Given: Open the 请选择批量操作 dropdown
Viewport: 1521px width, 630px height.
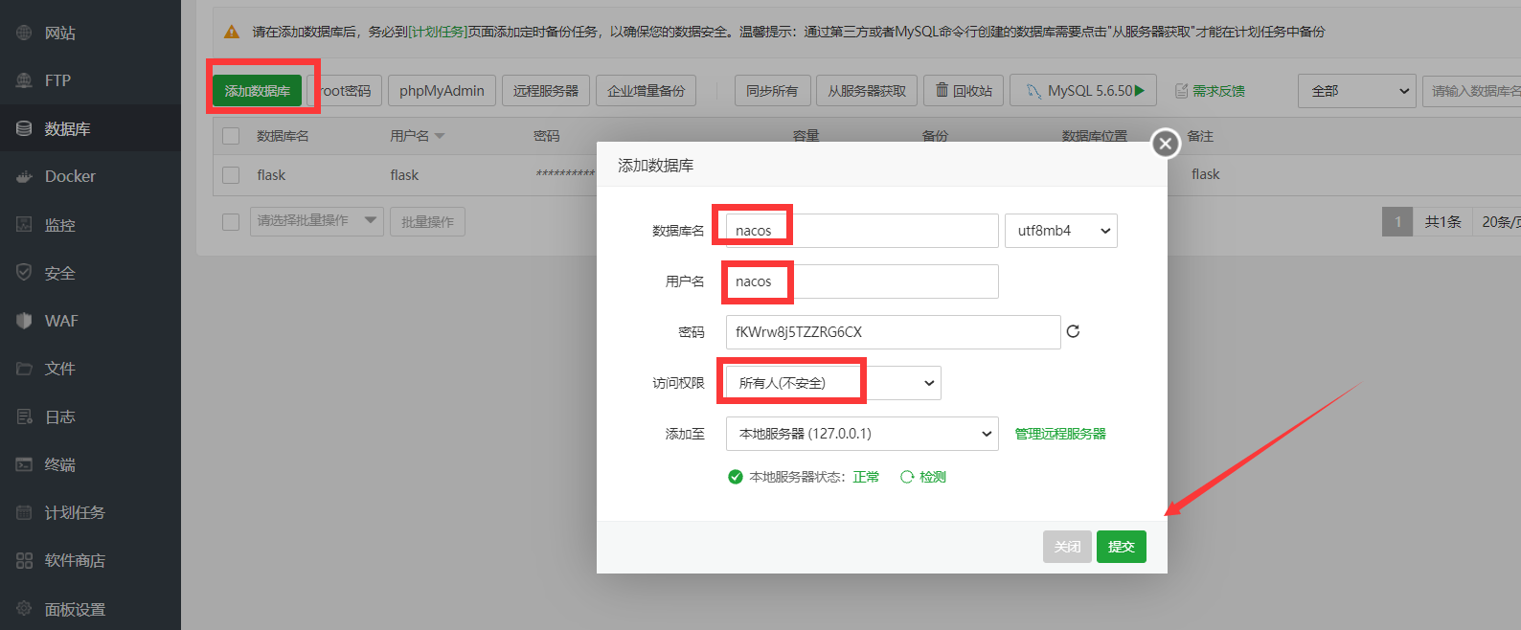Looking at the screenshot, I should click(x=317, y=221).
